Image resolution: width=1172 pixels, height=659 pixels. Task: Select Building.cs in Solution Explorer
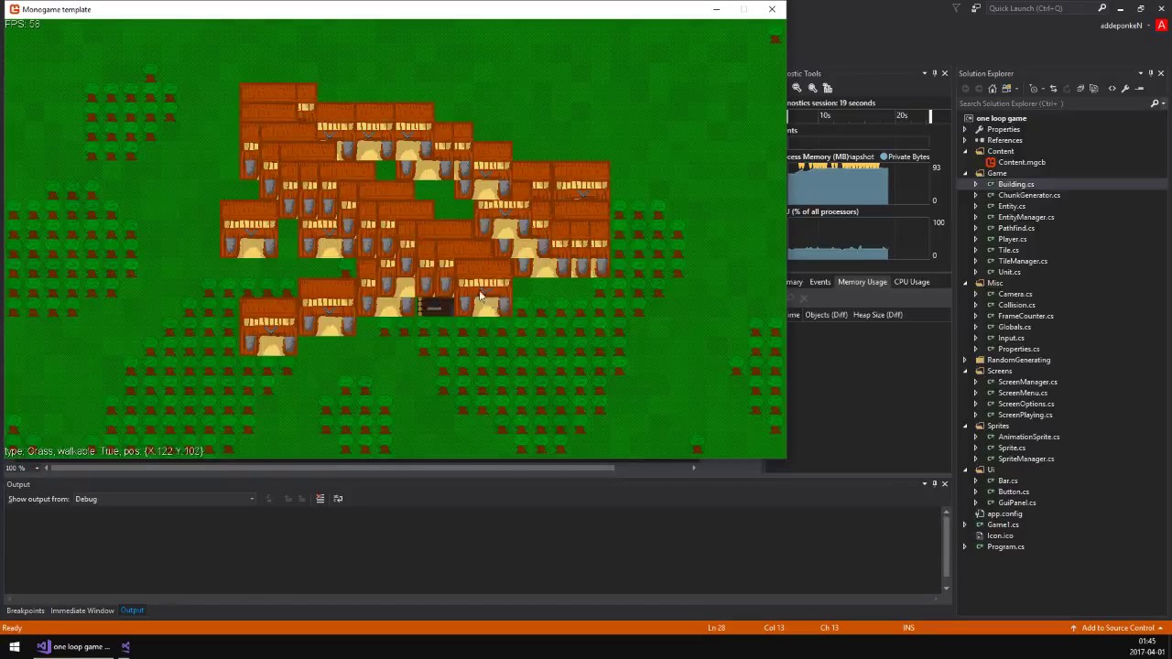pos(1015,184)
